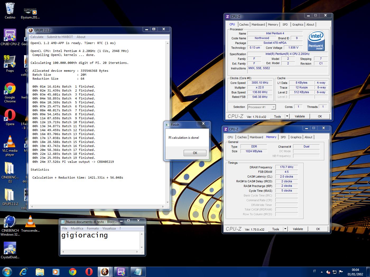Switch to Graphics tab in lower CPU-Z
Screen dimensions: 370x277
coord(296,137)
